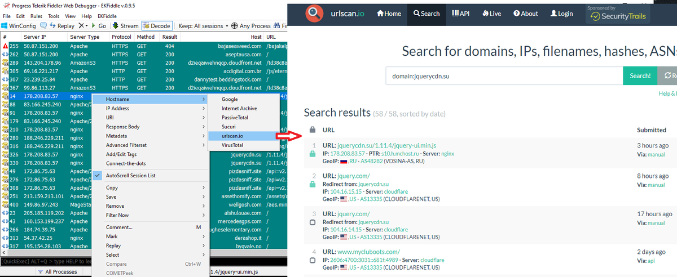677x277 pixels.
Task: Expand the URI context submenu
Action: (150, 117)
